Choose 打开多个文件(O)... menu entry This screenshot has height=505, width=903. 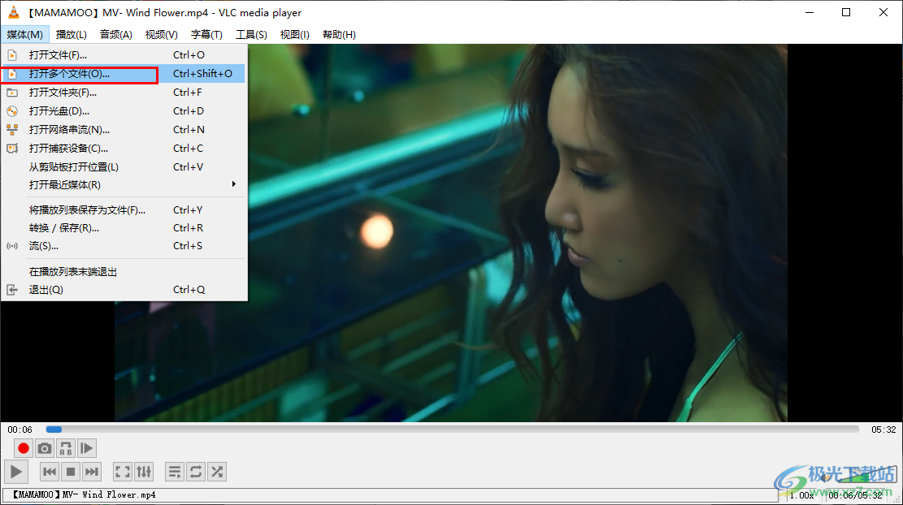pos(124,74)
